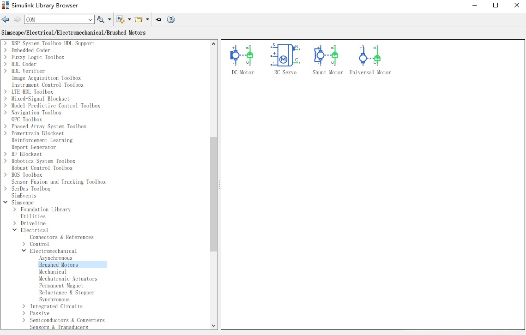Select the Universal Motor block
The height and width of the screenshot is (335, 526).
[x=370, y=60]
